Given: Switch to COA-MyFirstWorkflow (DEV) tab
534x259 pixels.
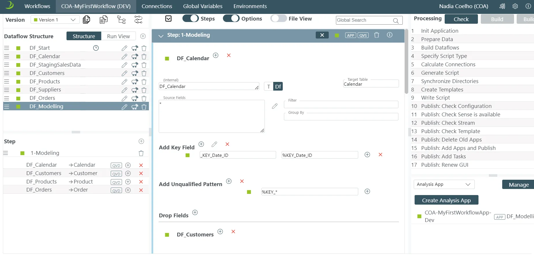Looking at the screenshot, I should coord(96,6).
